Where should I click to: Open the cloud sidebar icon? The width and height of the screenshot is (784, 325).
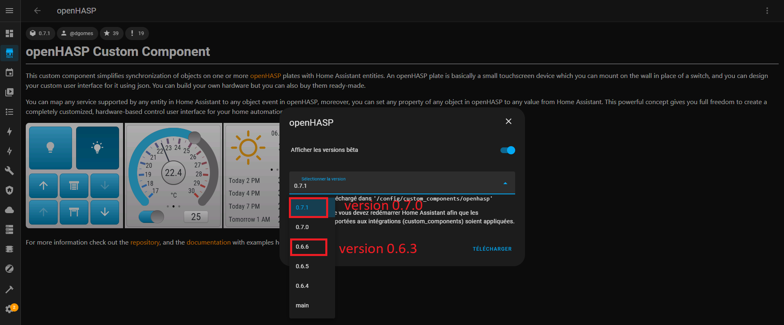[x=9, y=210]
